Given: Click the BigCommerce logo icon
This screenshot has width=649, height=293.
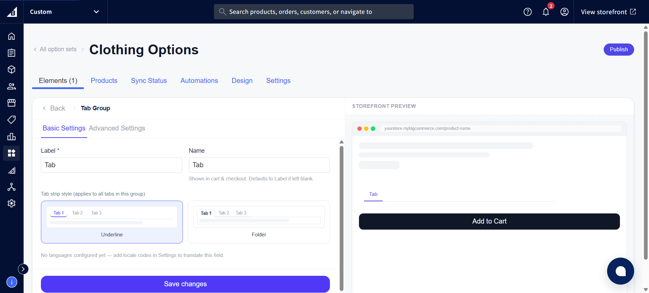Looking at the screenshot, I should (12, 12).
